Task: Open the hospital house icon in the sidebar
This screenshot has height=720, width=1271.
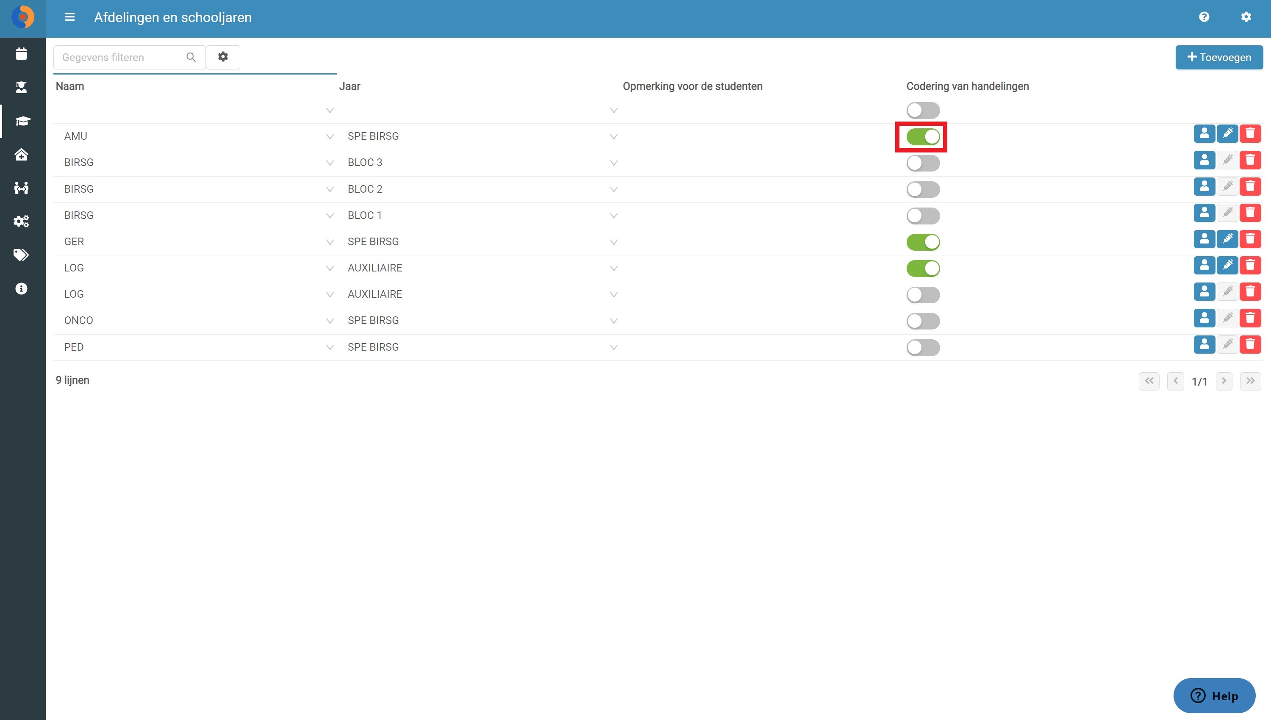Action: pos(21,155)
